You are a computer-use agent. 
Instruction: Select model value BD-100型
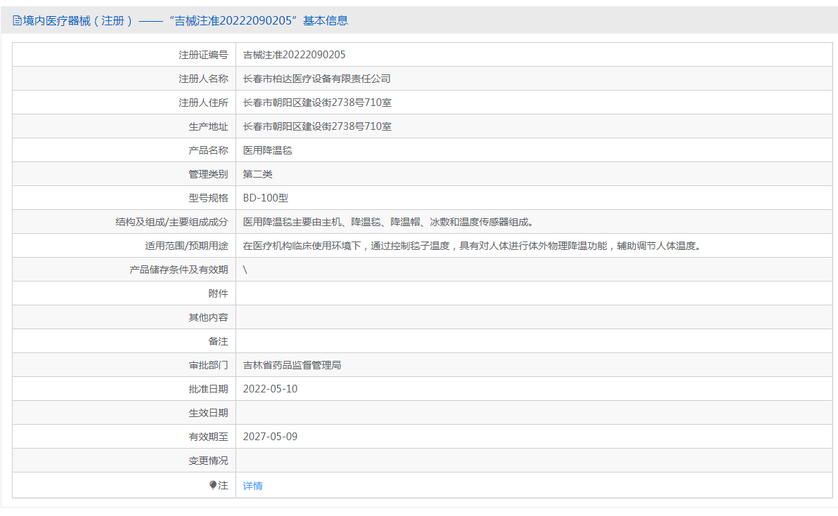[x=266, y=198]
